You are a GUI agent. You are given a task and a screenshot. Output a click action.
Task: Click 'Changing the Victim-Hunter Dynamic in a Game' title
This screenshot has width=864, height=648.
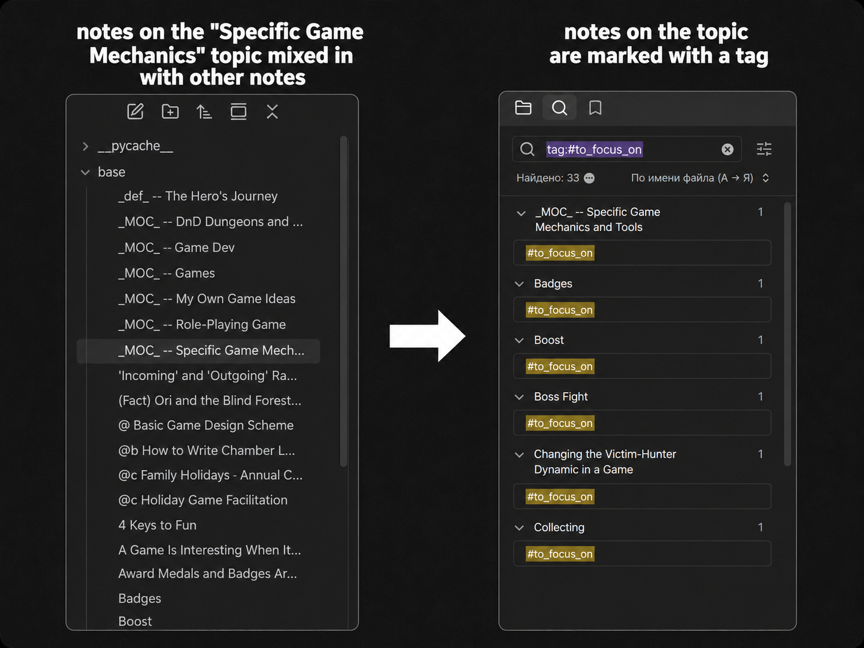coord(605,462)
